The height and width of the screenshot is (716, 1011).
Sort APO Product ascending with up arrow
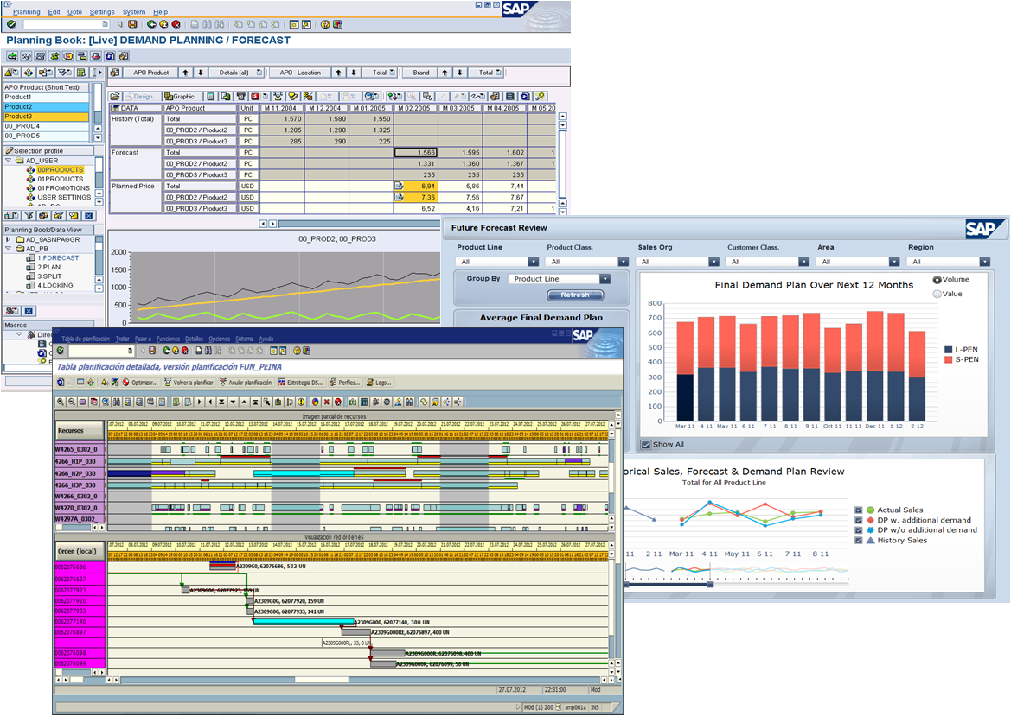(x=185, y=73)
